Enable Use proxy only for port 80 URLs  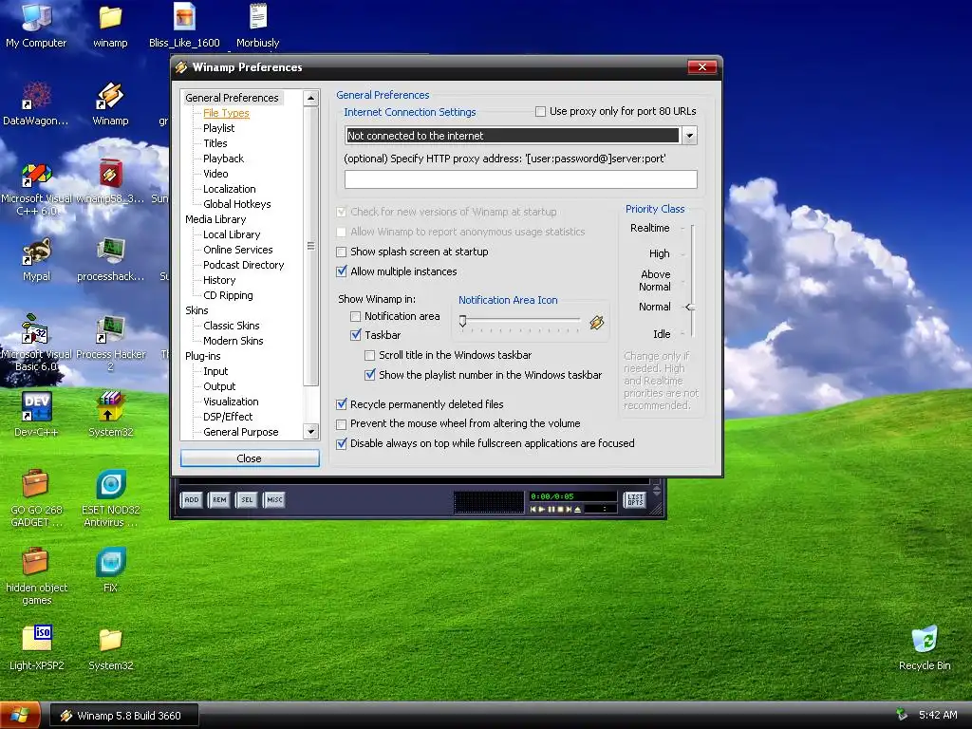tap(540, 112)
